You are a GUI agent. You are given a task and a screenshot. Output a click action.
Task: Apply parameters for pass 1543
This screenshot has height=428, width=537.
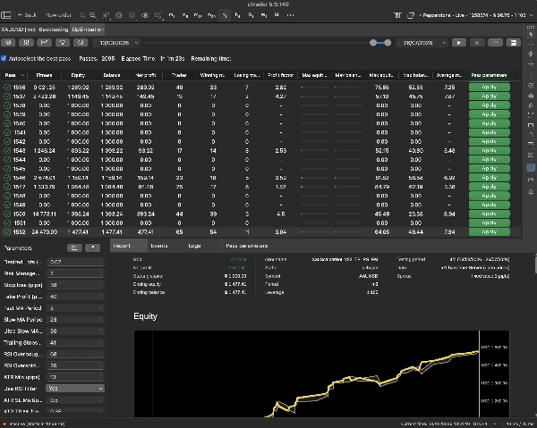489,150
